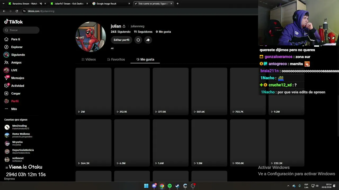Click the microphone tray icon
The width and height of the screenshot is (339, 190).
coord(300,186)
